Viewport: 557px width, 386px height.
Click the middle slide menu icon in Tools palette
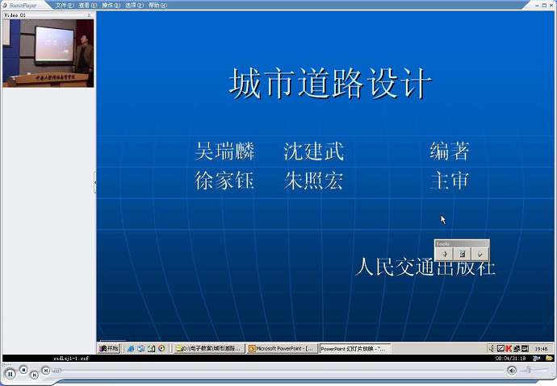(x=463, y=254)
